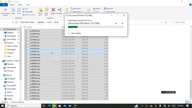Pause the recycle operation
192x108 pixels.
[x=116, y=23]
